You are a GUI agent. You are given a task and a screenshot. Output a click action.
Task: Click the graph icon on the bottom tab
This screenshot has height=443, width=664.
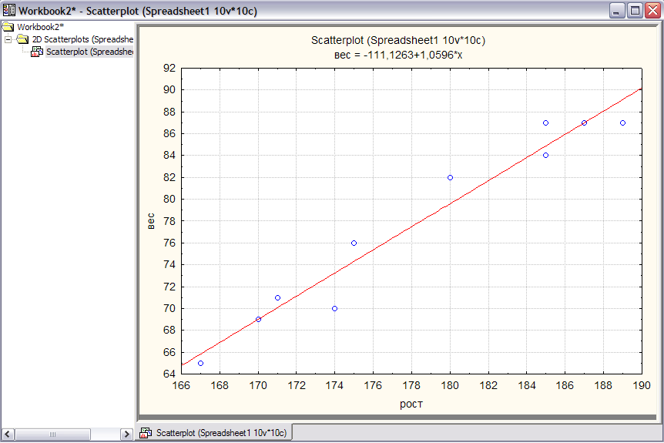coord(146,433)
